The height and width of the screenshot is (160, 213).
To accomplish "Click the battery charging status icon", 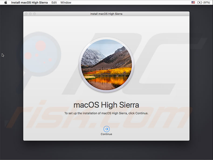I will click(x=200, y=2).
